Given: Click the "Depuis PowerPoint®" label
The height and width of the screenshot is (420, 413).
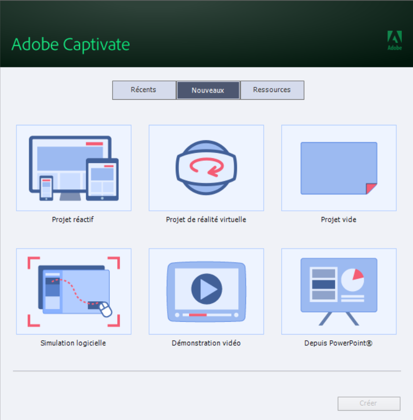Looking at the screenshot, I should click(x=338, y=343).
